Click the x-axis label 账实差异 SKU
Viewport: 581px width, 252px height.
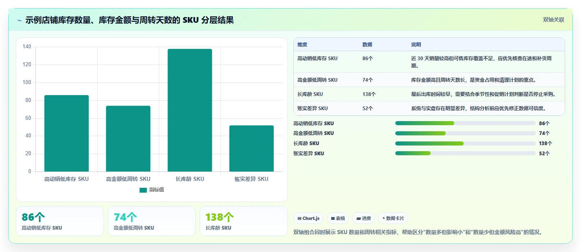click(251, 179)
